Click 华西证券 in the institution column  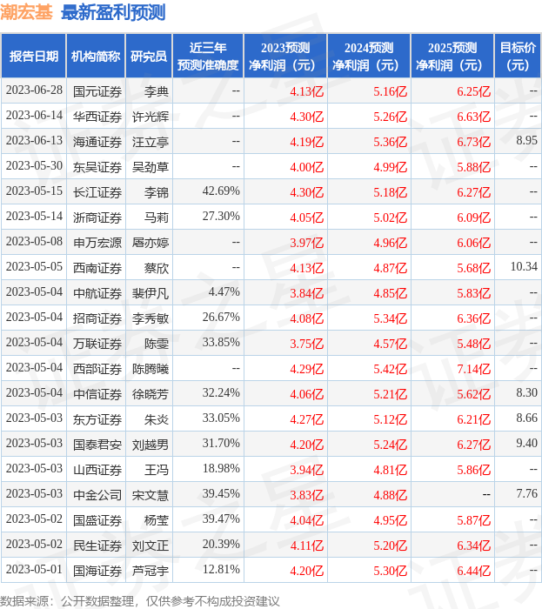click(x=97, y=117)
